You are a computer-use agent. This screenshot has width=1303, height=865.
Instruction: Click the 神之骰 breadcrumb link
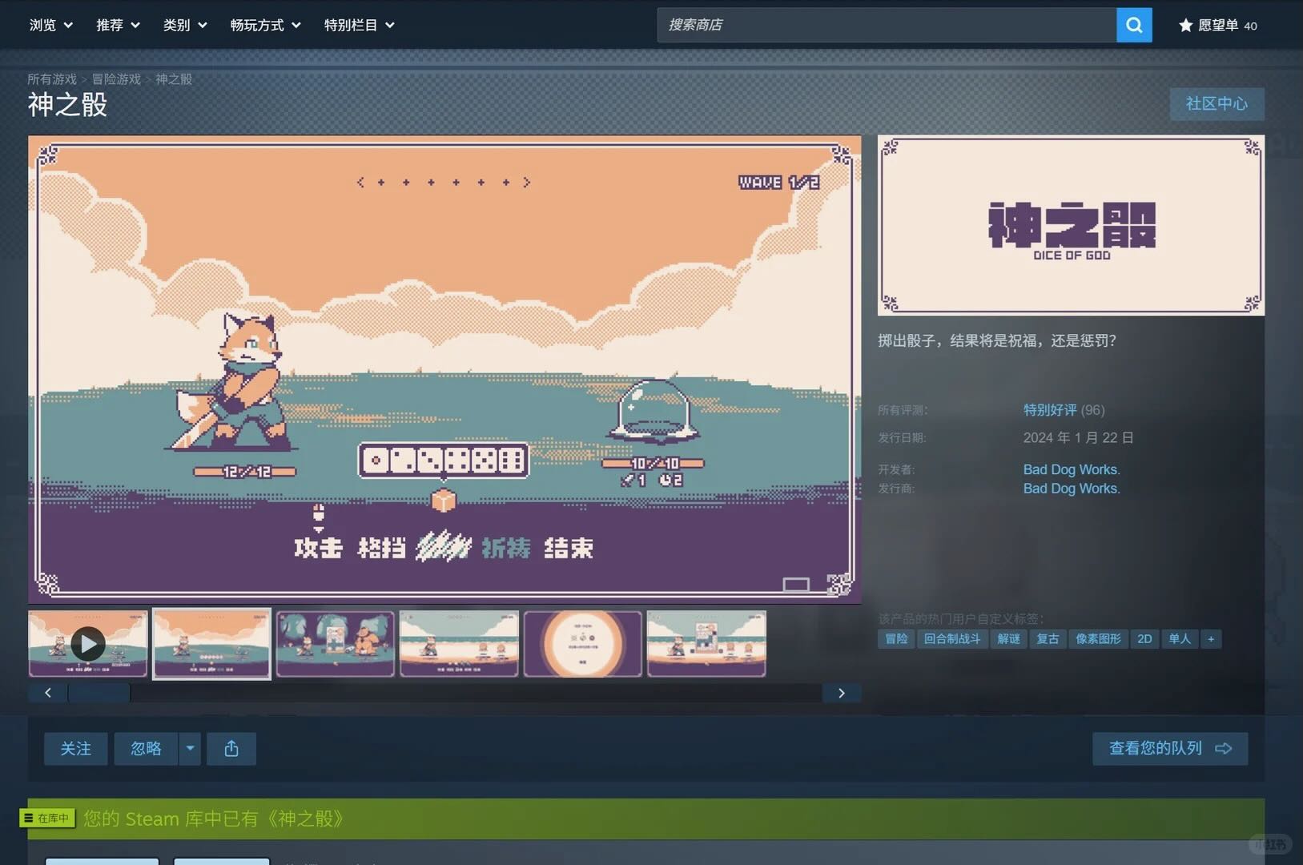coord(174,79)
